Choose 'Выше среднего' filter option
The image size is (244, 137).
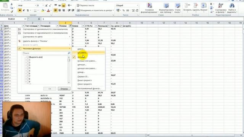coord(89,80)
